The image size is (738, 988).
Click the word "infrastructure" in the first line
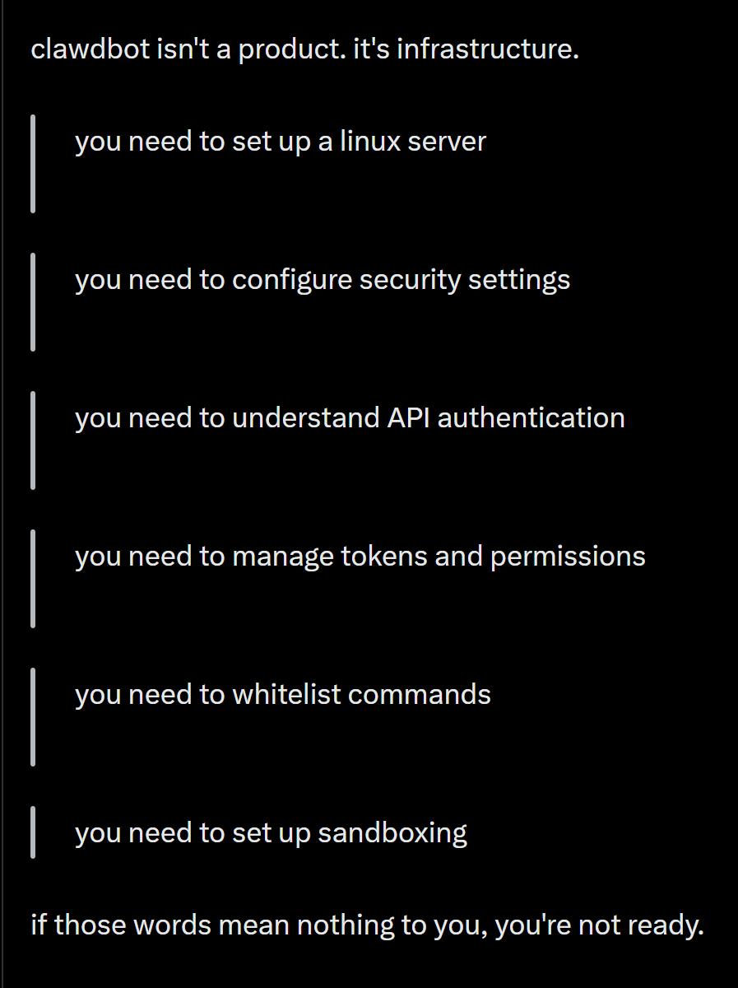[485, 49]
